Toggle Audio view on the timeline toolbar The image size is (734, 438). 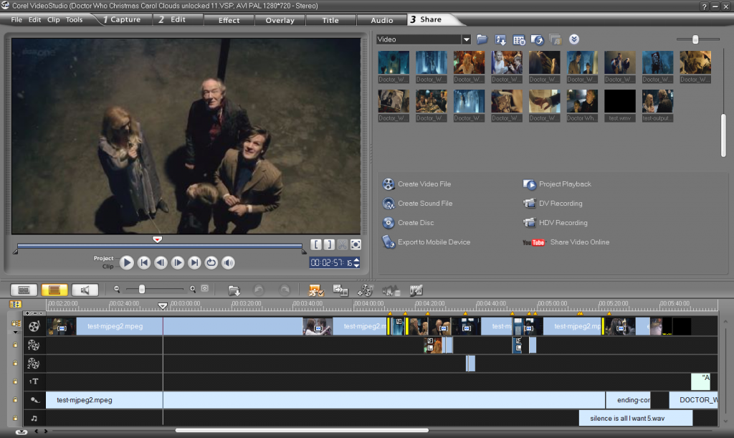coord(85,290)
